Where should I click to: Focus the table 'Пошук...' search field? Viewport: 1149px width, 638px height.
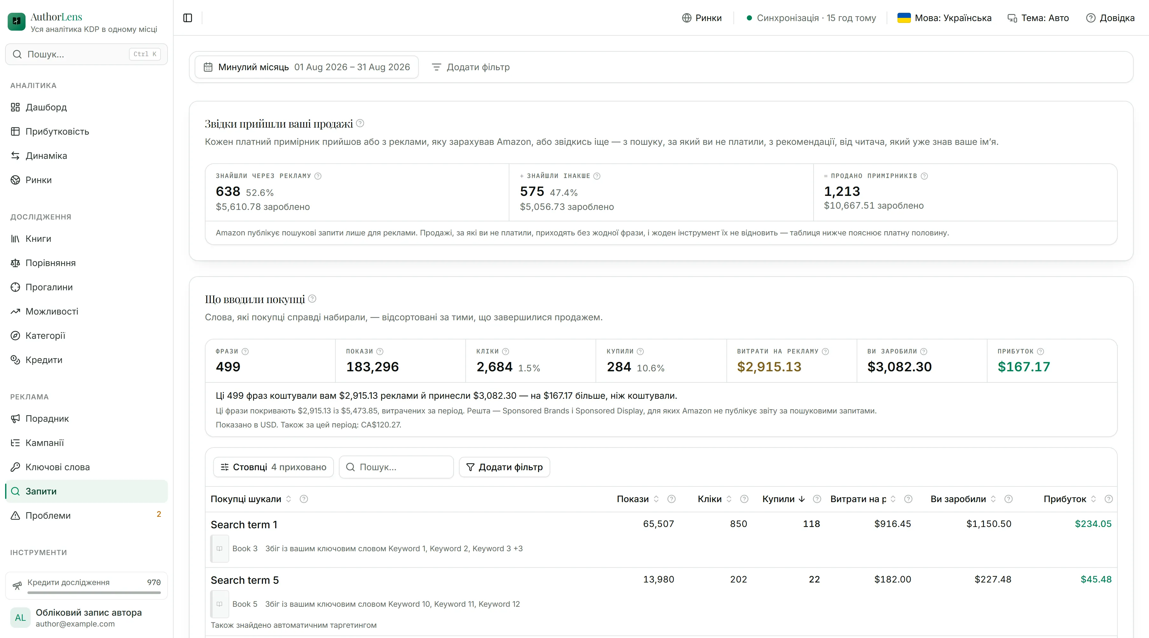396,467
